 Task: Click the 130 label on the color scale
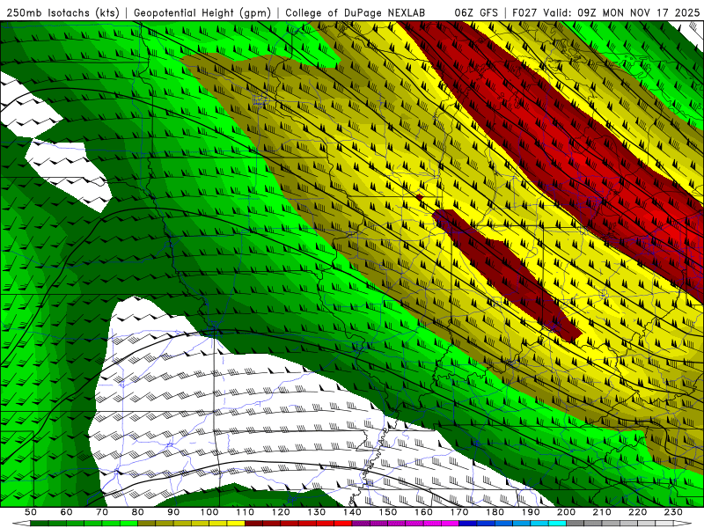[x=317, y=512]
